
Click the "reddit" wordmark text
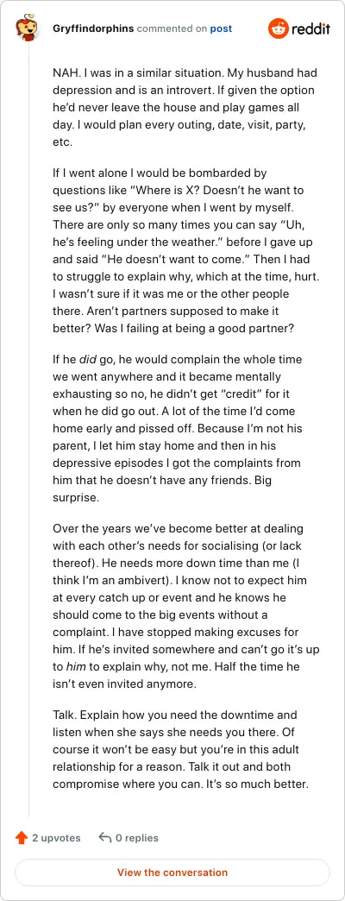pos(310,28)
